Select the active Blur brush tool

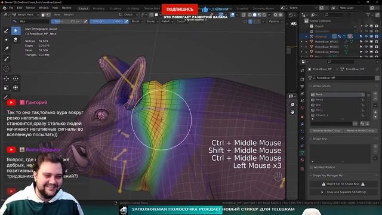[x=16, y=30]
